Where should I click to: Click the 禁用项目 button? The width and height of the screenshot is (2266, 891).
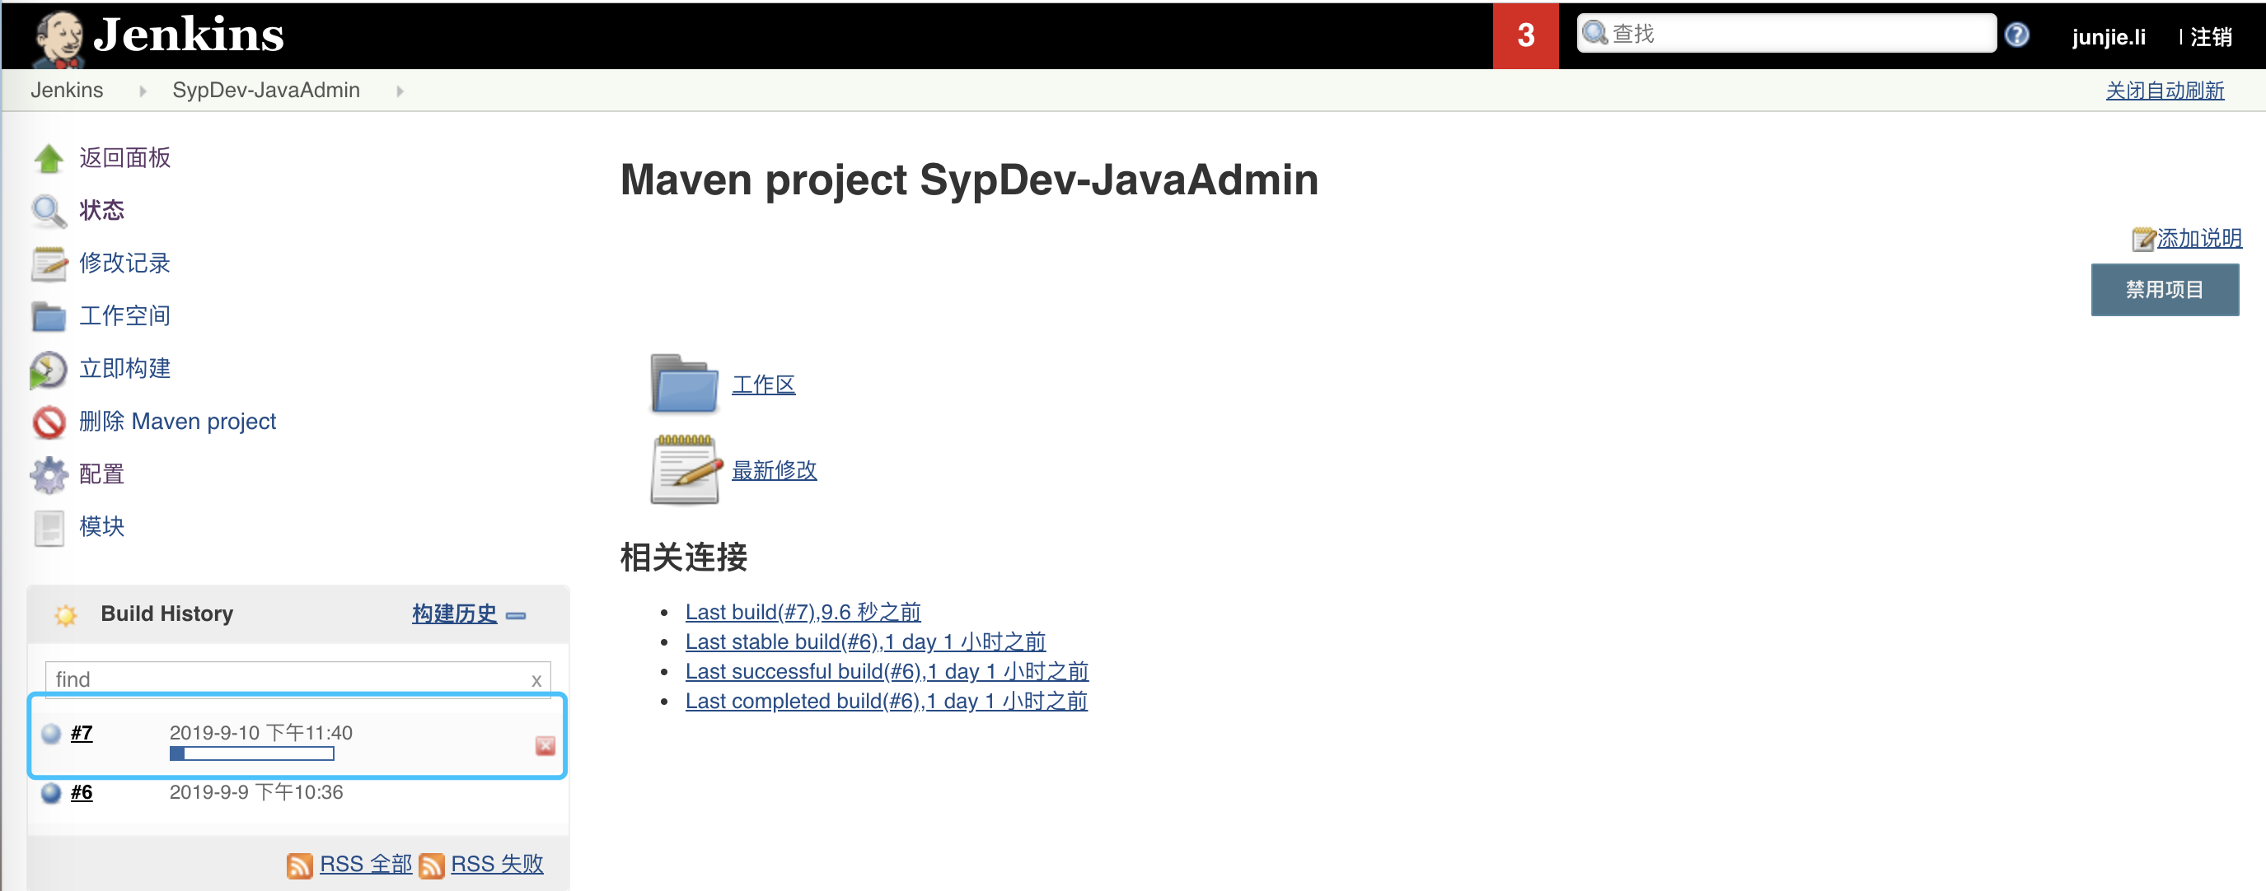point(2165,290)
